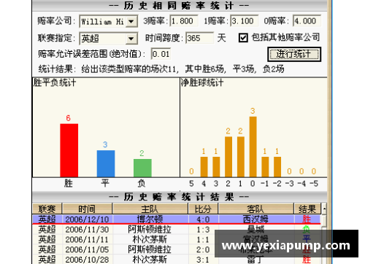This screenshot has height=264, width=365.
Task: Focus the 1赔率 field showing 3.100
Action: tap(244, 21)
